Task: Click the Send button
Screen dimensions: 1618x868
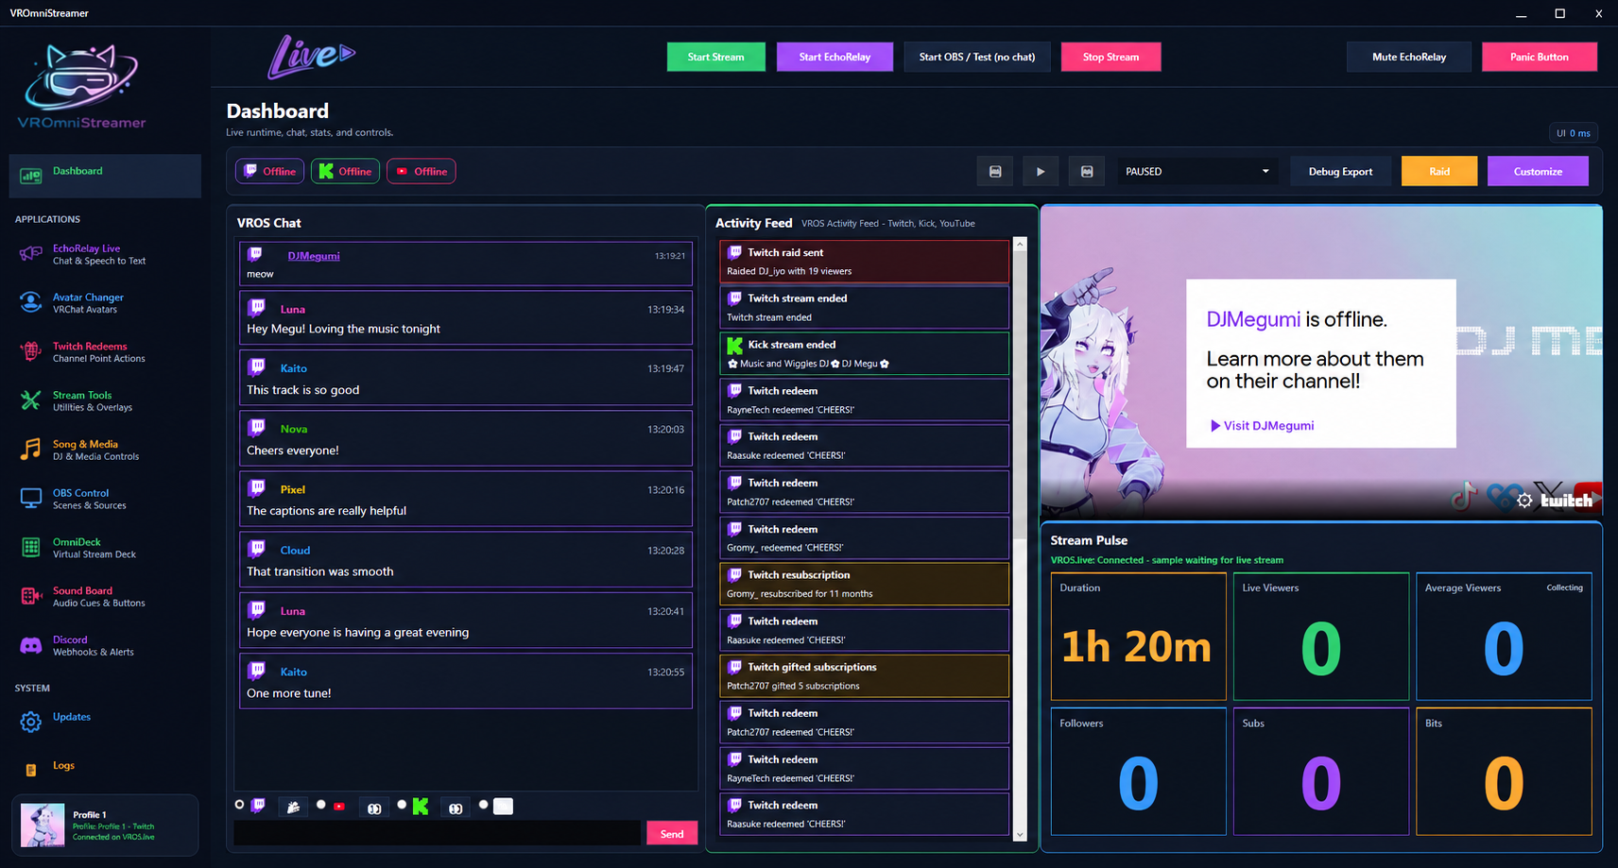Action: pyautogui.click(x=672, y=833)
